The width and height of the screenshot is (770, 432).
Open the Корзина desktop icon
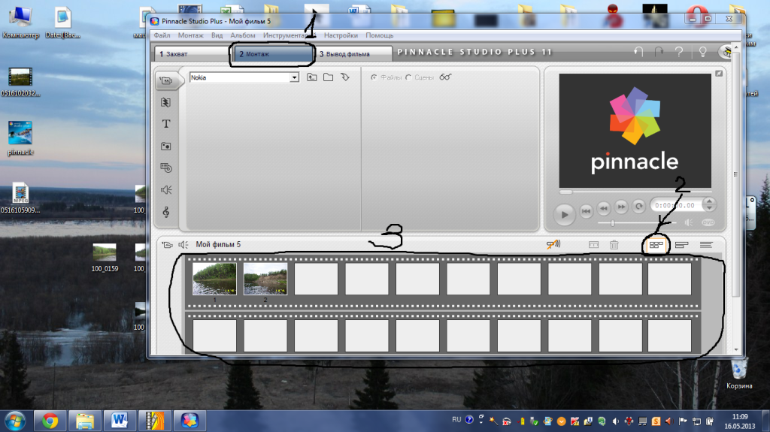tap(740, 374)
